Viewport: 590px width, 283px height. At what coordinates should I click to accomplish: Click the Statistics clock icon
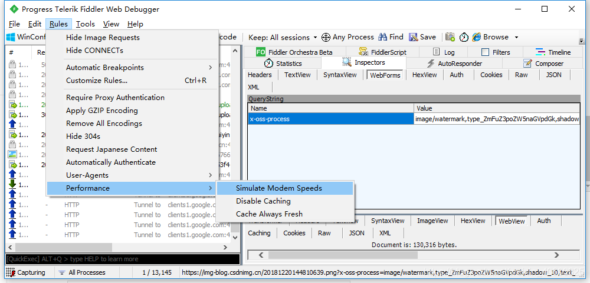pos(268,63)
